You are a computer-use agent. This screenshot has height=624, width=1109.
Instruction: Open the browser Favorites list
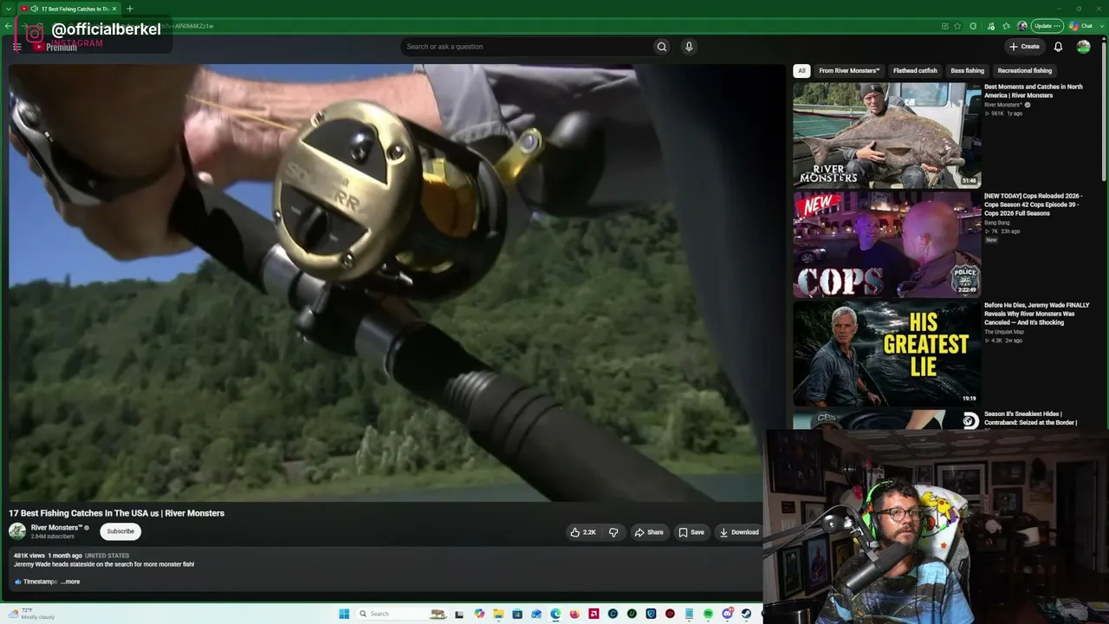(1006, 26)
